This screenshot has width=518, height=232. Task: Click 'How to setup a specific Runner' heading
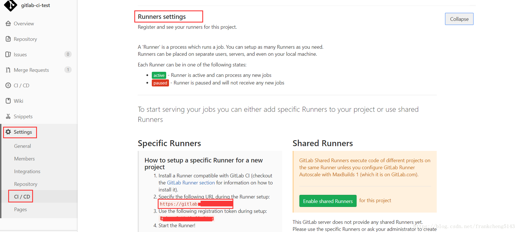tap(203, 164)
